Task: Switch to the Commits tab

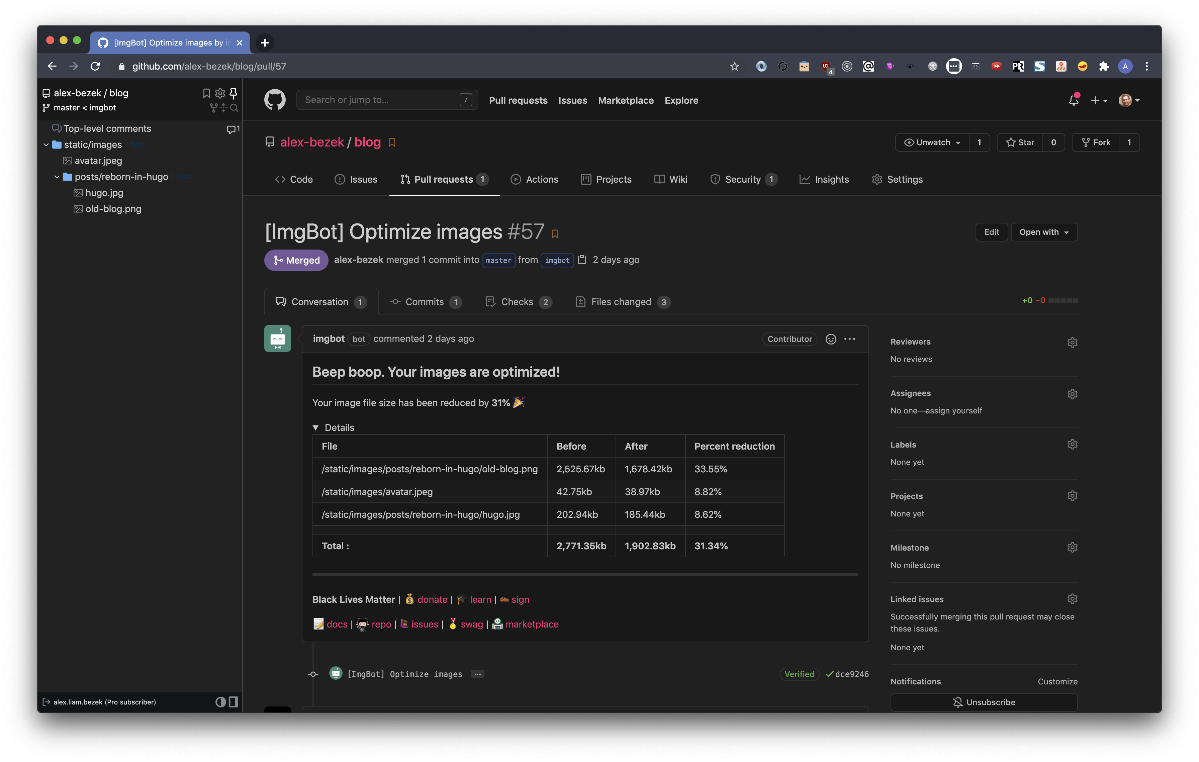Action: (426, 302)
